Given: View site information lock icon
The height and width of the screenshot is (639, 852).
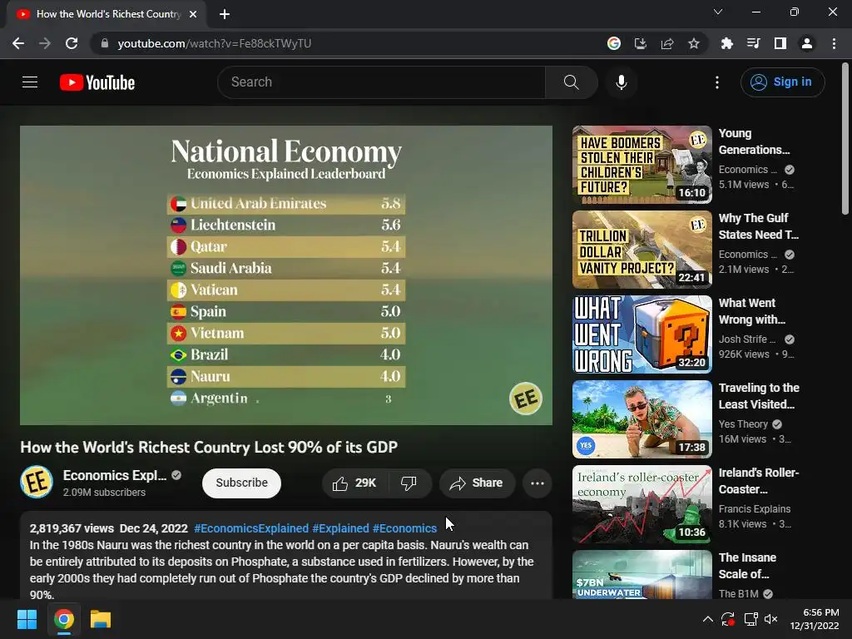Looking at the screenshot, I should (x=105, y=43).
